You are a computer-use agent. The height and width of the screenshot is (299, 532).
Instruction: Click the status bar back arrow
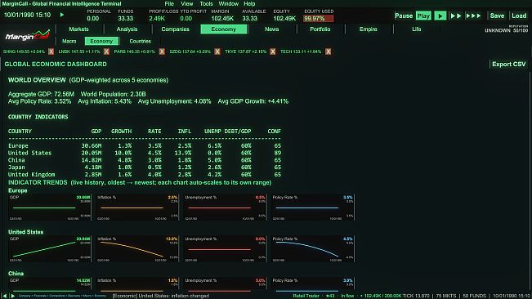coord(4,296)
